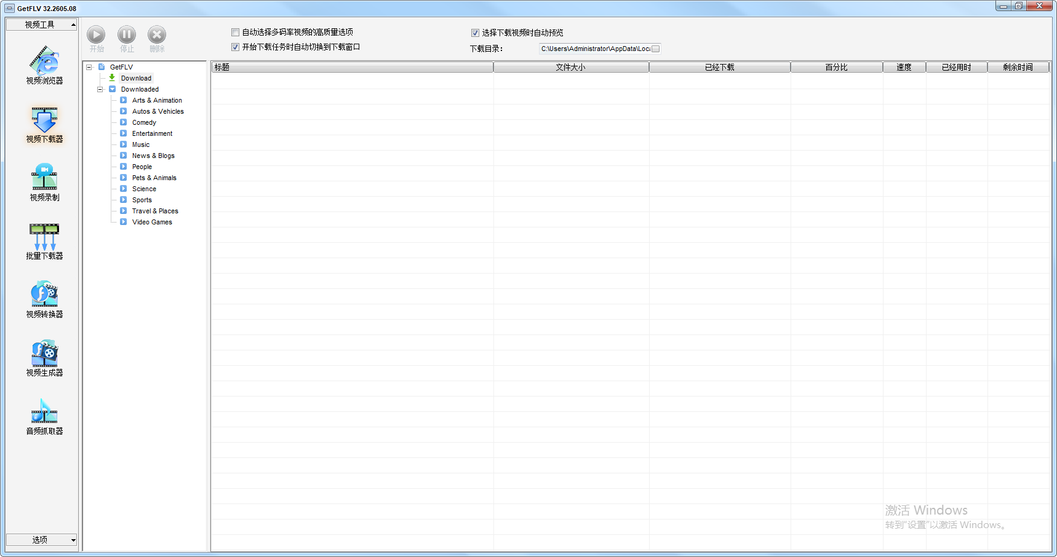The image size is (1057, 557).
Task: Sort by 已经用时 column header
Action: click(957, 67)
